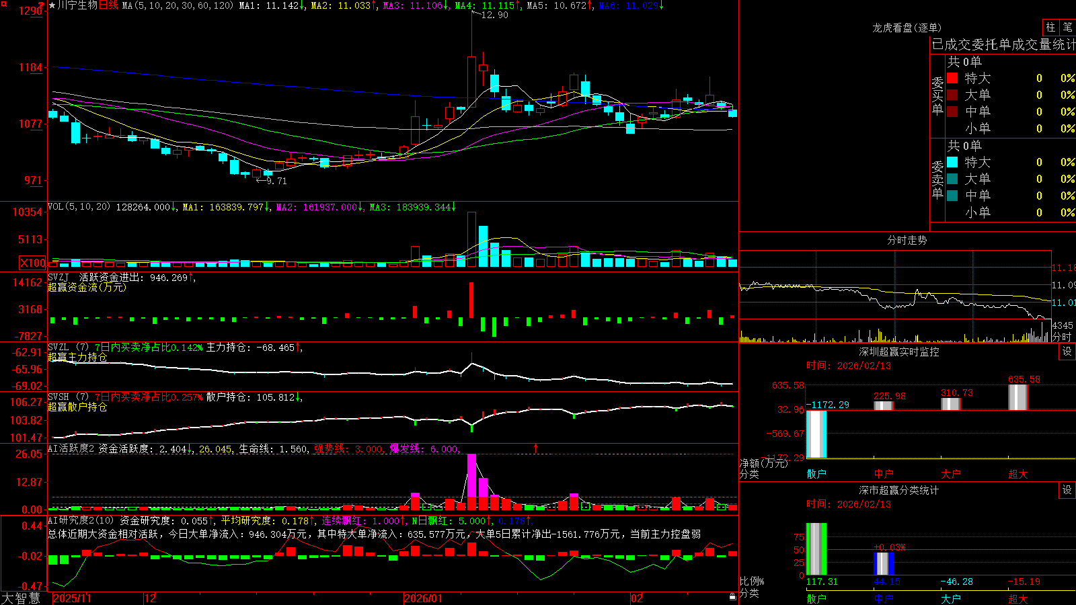Viewport: 1076px width, 605px height.
Task: Click the green 散户 ratio bar in 分类统计
Action: point(816,549)
